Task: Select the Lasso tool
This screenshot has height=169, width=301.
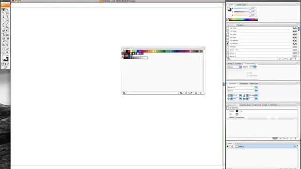Action: (8, 13)
